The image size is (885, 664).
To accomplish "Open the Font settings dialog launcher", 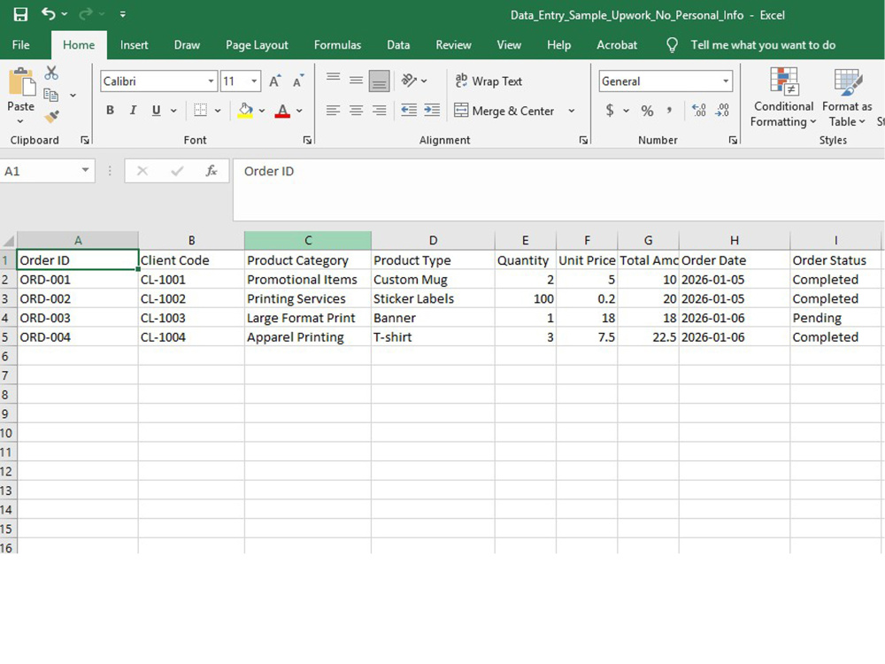I will point(307,140).
